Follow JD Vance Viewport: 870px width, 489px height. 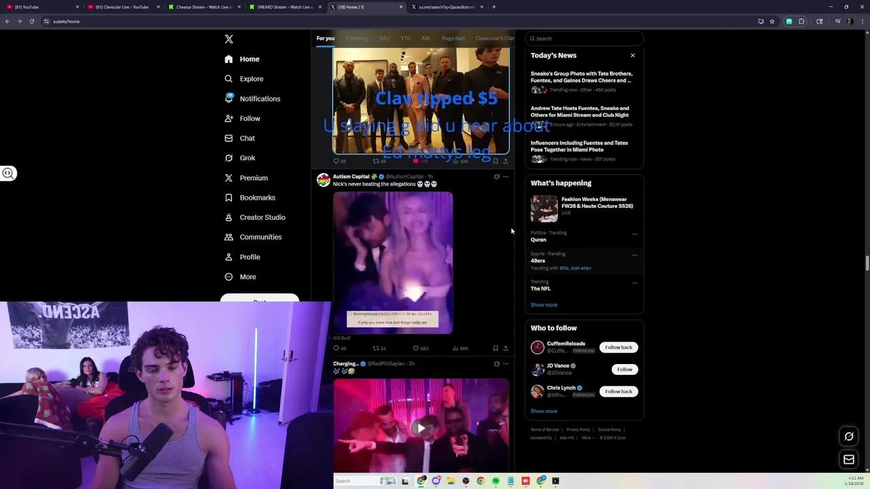[x=625, y=369]
